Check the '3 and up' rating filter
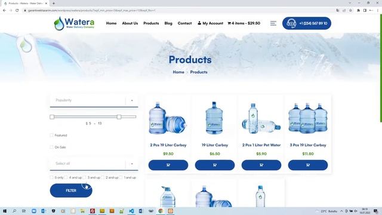This screenshot has height=215, width=382. 84,177
